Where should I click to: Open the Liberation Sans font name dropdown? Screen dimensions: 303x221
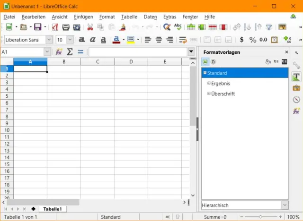(49, 40)
